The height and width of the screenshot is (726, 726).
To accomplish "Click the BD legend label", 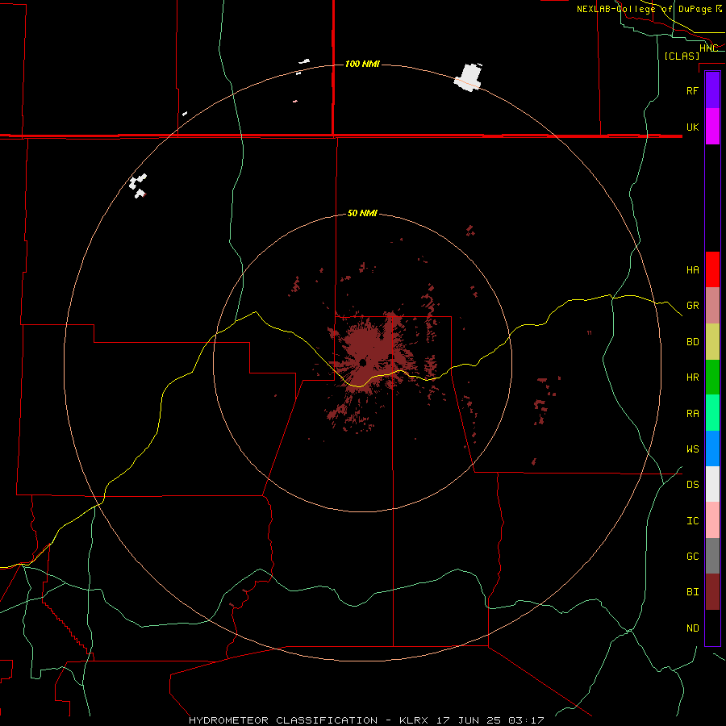I will tap(692, 342).
